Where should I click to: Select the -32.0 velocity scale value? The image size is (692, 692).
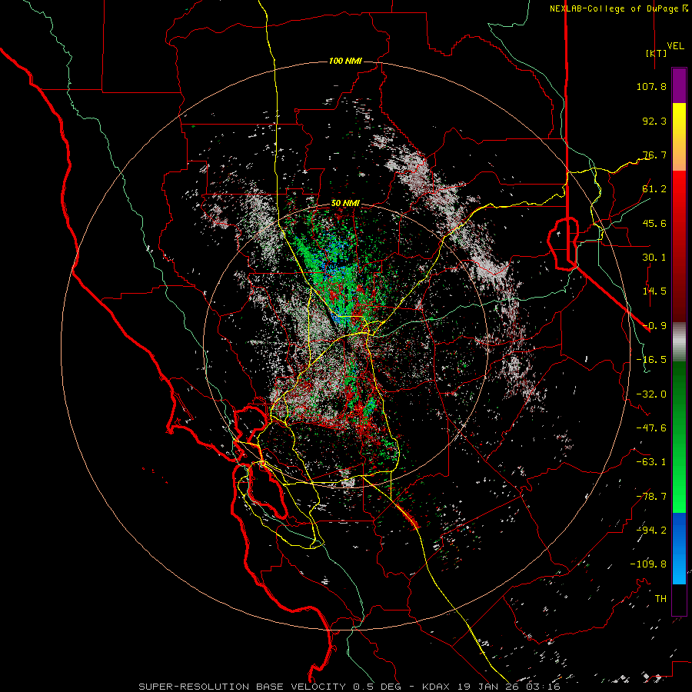pyautogui.click(x=651, y=394)
